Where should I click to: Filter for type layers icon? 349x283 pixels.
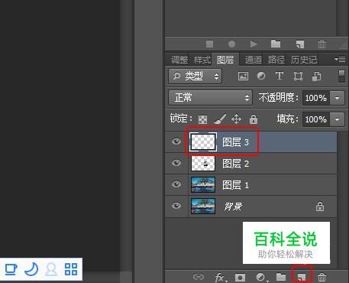click(280, 76)
